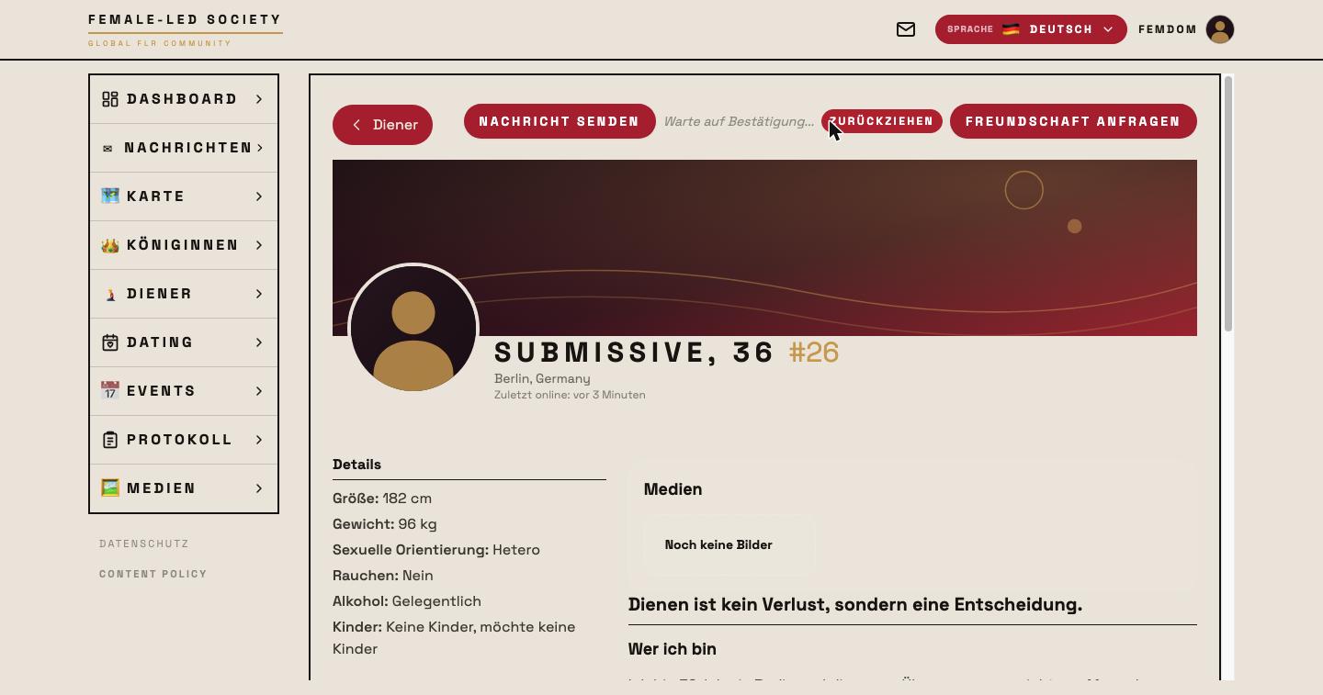Screen dimensions: 1323x695
Task: Click the Femdom user avatar icon
Action: click(x=1220, y=29)
